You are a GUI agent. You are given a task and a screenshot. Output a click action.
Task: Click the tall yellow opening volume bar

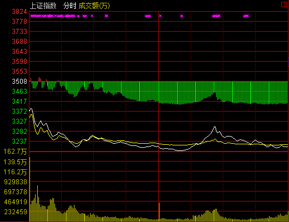tap(30, 189)
